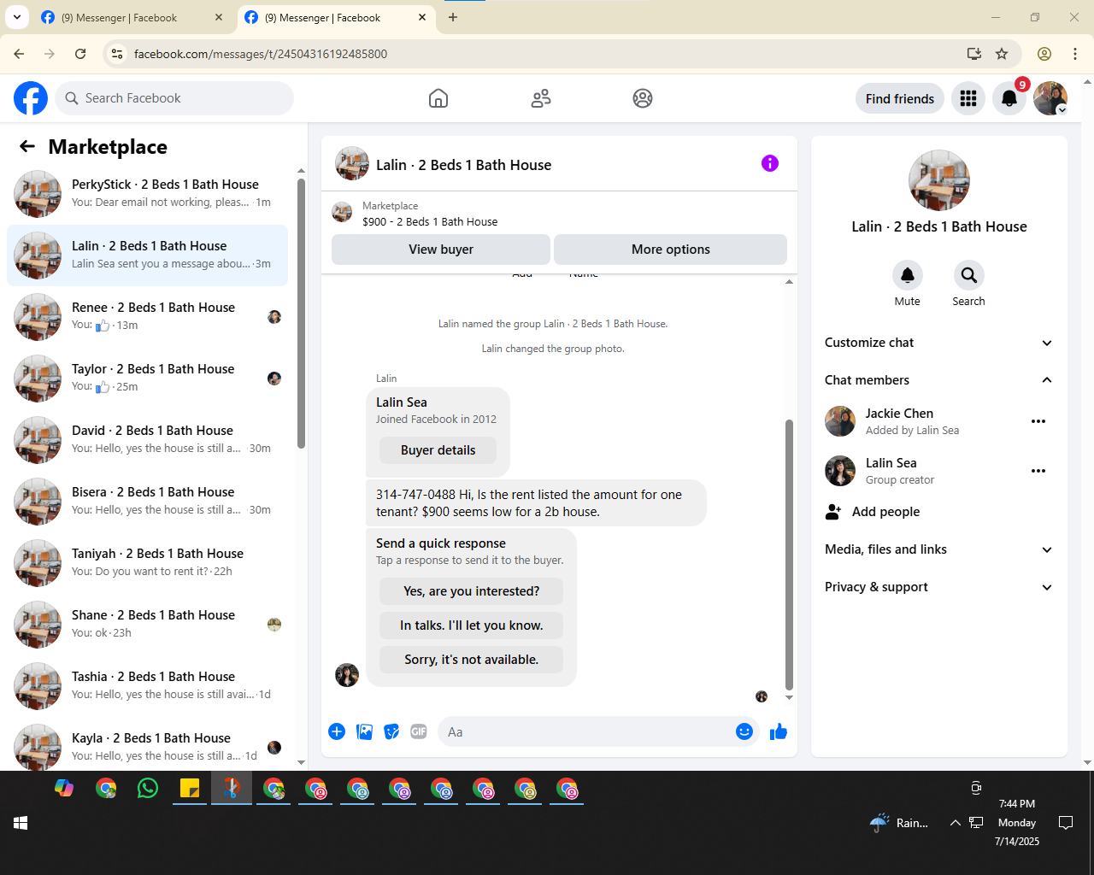Open Buyer details for Lalin Sea

[438, 450]
